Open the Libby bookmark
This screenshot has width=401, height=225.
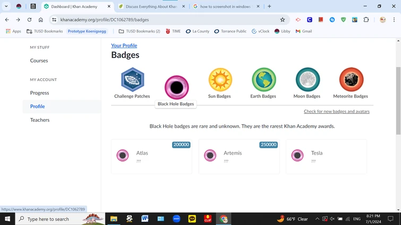click(x=282, y=31)
